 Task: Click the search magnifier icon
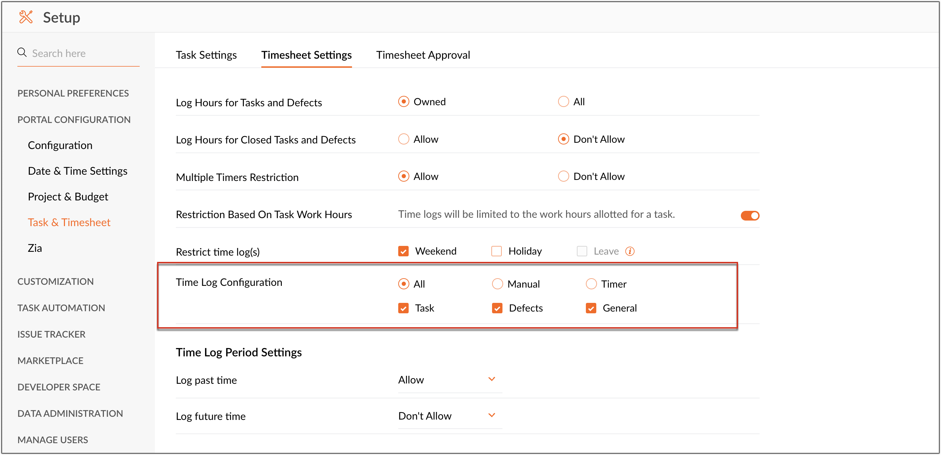22,52
